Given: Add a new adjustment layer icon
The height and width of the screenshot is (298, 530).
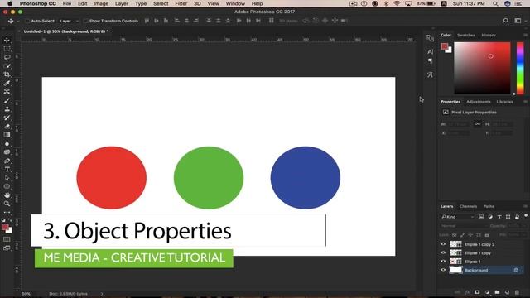Looking at the screenshot, I should 487,292.
